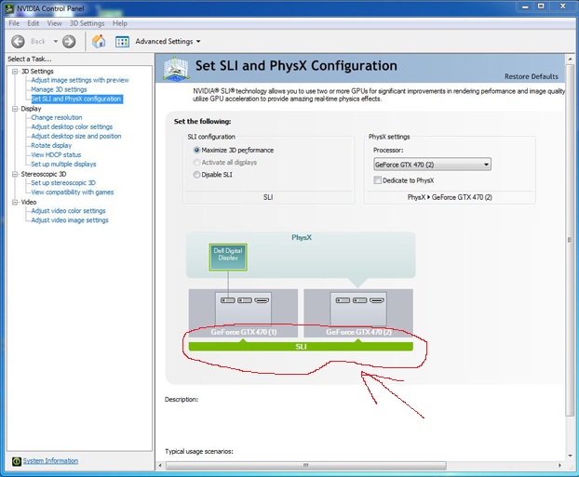Open the Back history dropdown arrow
Viewport: 579px width, 477px height.
tap(56, 41)
